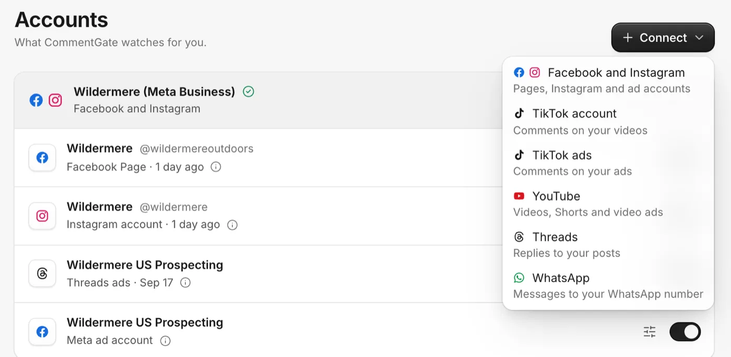Click the chevron arrow on Connect button

(x=699, y=38)
